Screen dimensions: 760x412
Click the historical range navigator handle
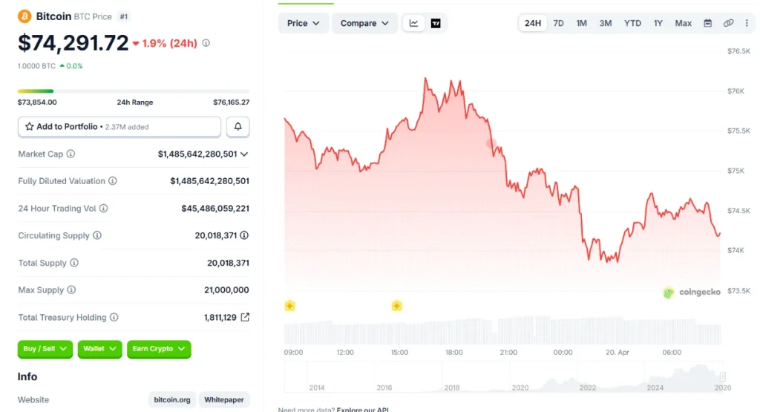click(x=722, y=377)
